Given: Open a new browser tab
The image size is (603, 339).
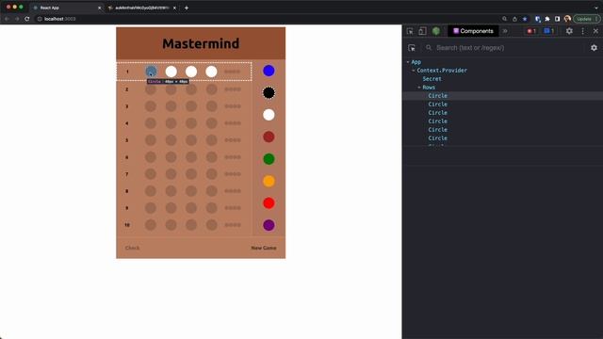Looking at the screenshot, I should [x=187, y=8].
